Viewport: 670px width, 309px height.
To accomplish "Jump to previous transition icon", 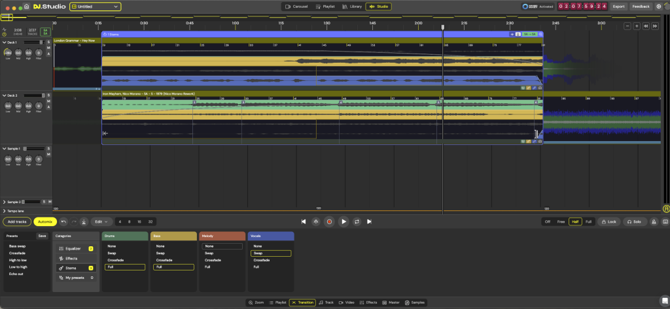I will (x=304, y=221).
